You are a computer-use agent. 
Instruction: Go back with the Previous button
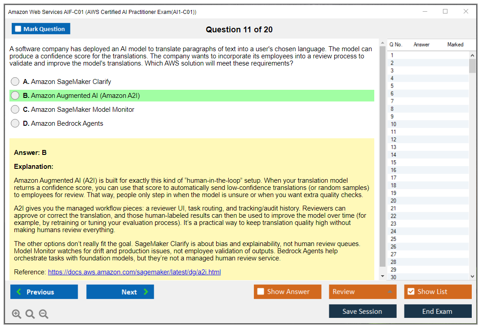point(44,292)
